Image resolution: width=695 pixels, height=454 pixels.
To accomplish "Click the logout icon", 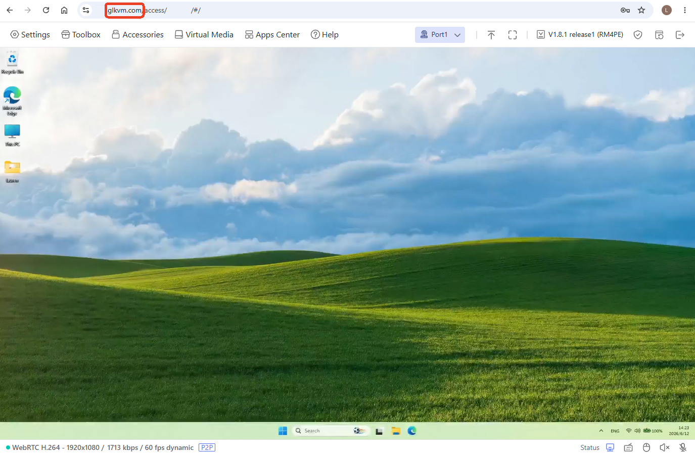I will click(680, 34).
